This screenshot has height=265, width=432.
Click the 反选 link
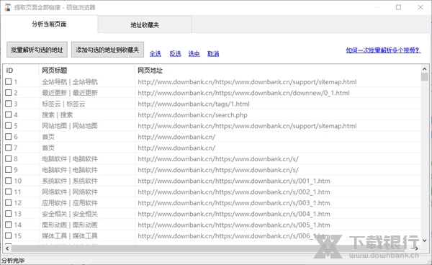click(x=175, y=53)
